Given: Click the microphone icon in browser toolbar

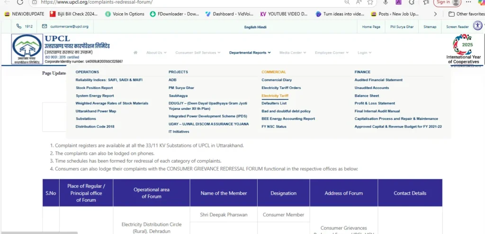Looking at the screenshot, I should (x=386, y=2).
